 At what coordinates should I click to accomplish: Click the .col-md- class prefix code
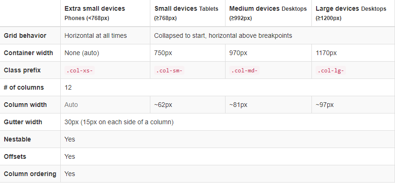tap(244, 71)
